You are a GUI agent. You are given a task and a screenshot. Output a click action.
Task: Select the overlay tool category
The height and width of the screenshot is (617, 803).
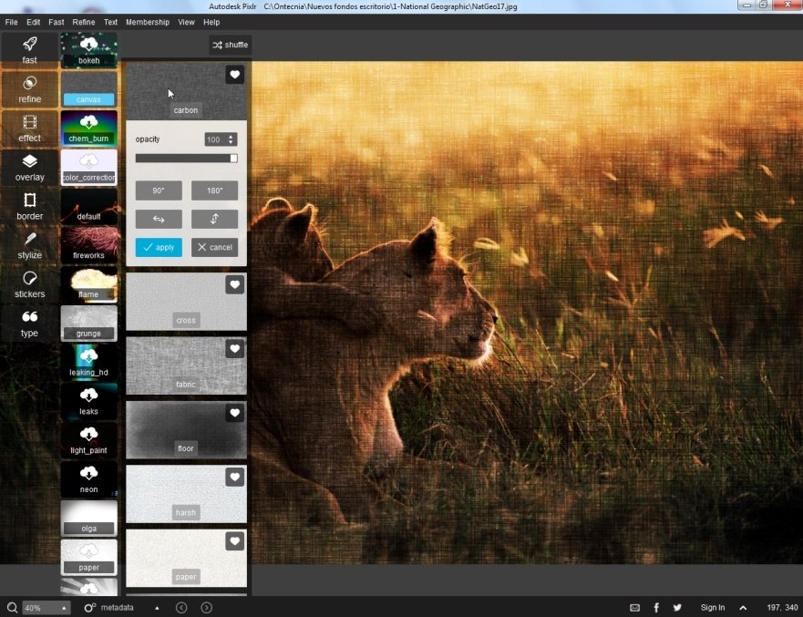pyautogui.click(x=29, y=168)
